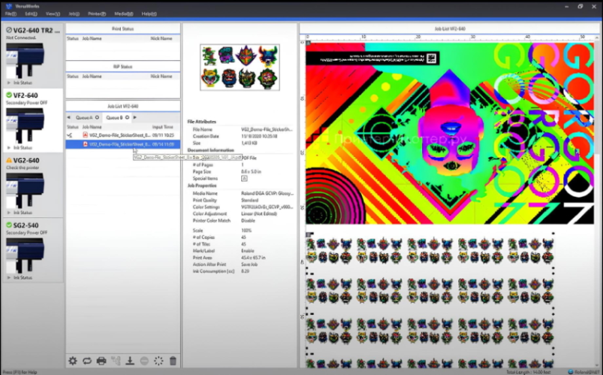Click the download arrow icon in job toolbar

click(x=130, y=361)
